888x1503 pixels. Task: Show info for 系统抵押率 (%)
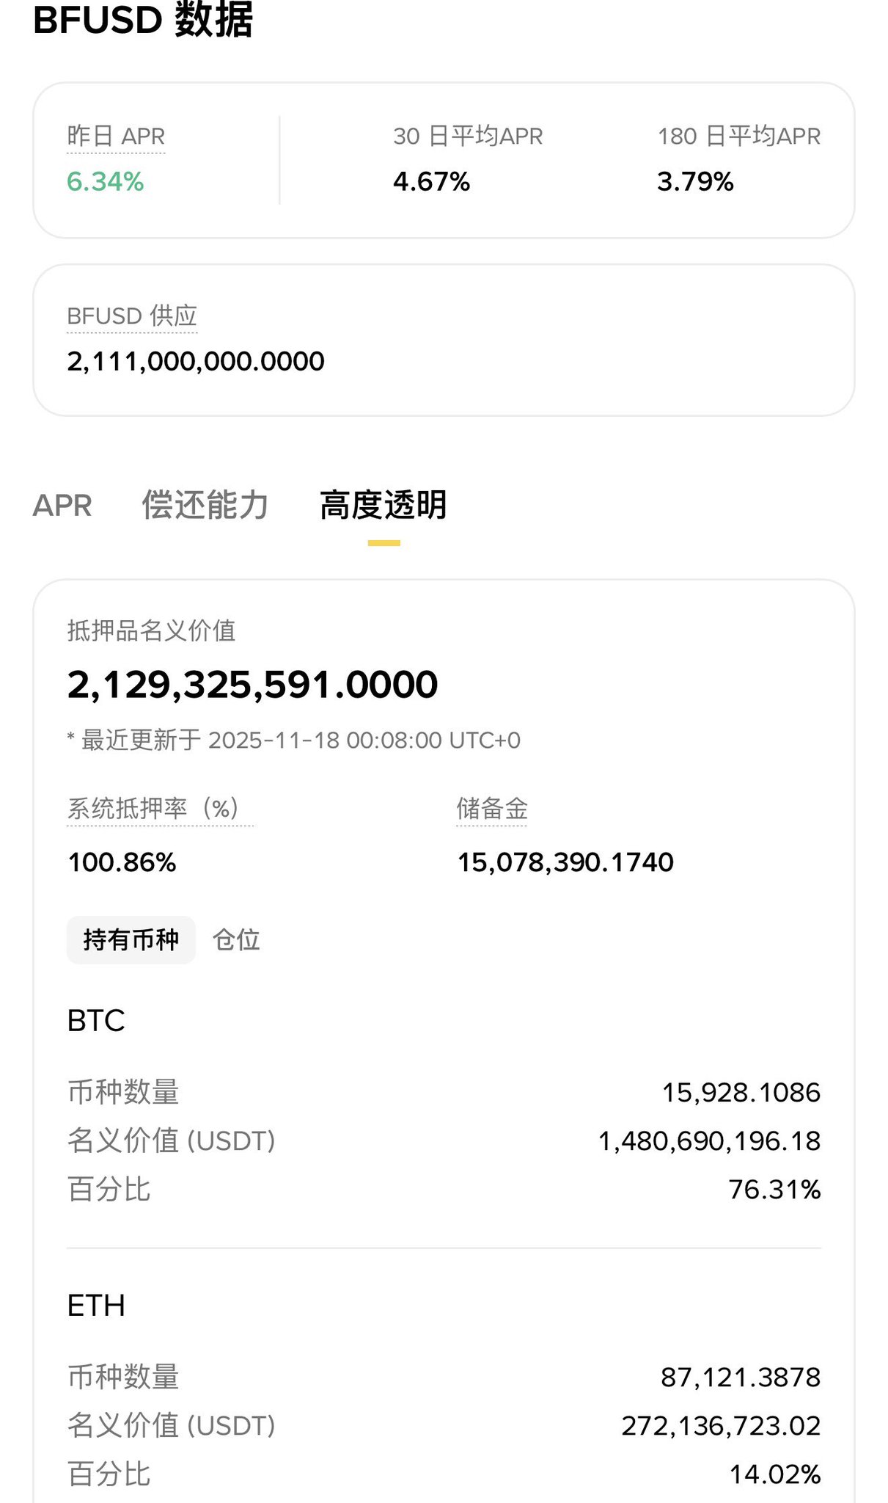(x=153, y=809)
